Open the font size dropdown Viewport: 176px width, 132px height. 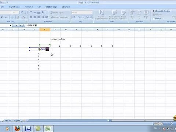point(18,12)
